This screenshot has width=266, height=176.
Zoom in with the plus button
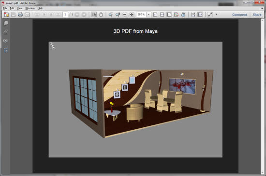click(132, 14)
